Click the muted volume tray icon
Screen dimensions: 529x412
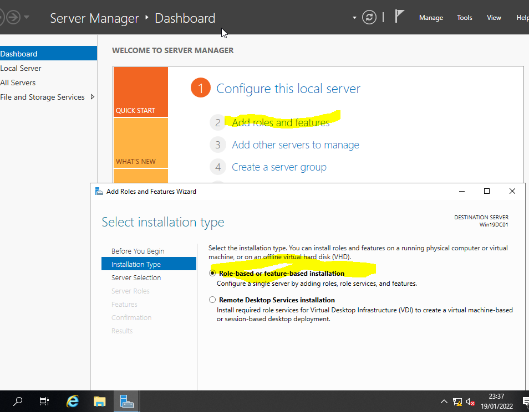pos(471,402)
